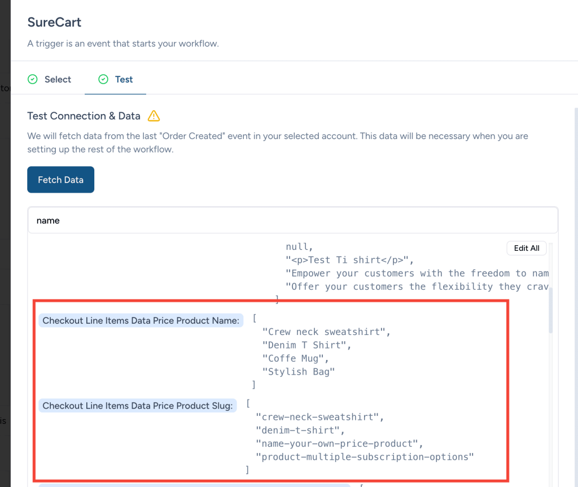Click the "name-your-own-price-product" slug value

(x=339, y=443)
